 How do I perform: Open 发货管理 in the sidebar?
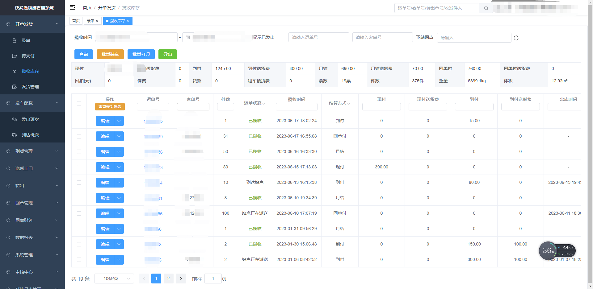click(32, 87)
